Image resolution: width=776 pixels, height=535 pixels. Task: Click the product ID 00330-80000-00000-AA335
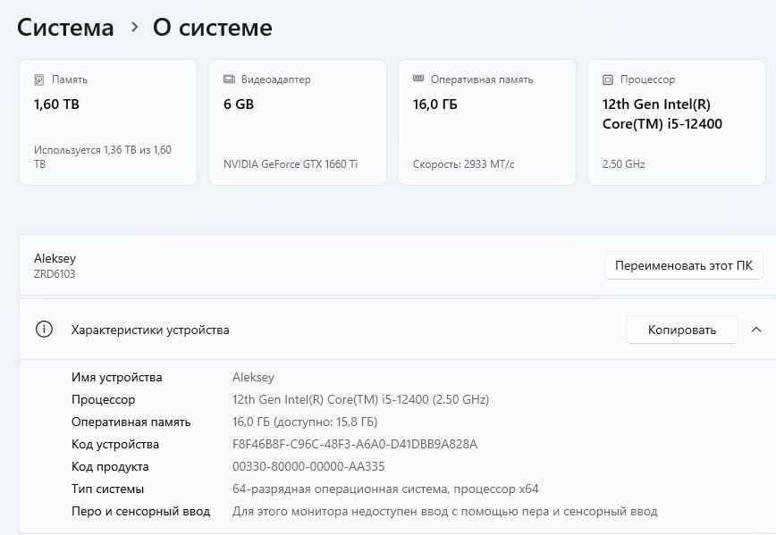[x=308, y=466]
